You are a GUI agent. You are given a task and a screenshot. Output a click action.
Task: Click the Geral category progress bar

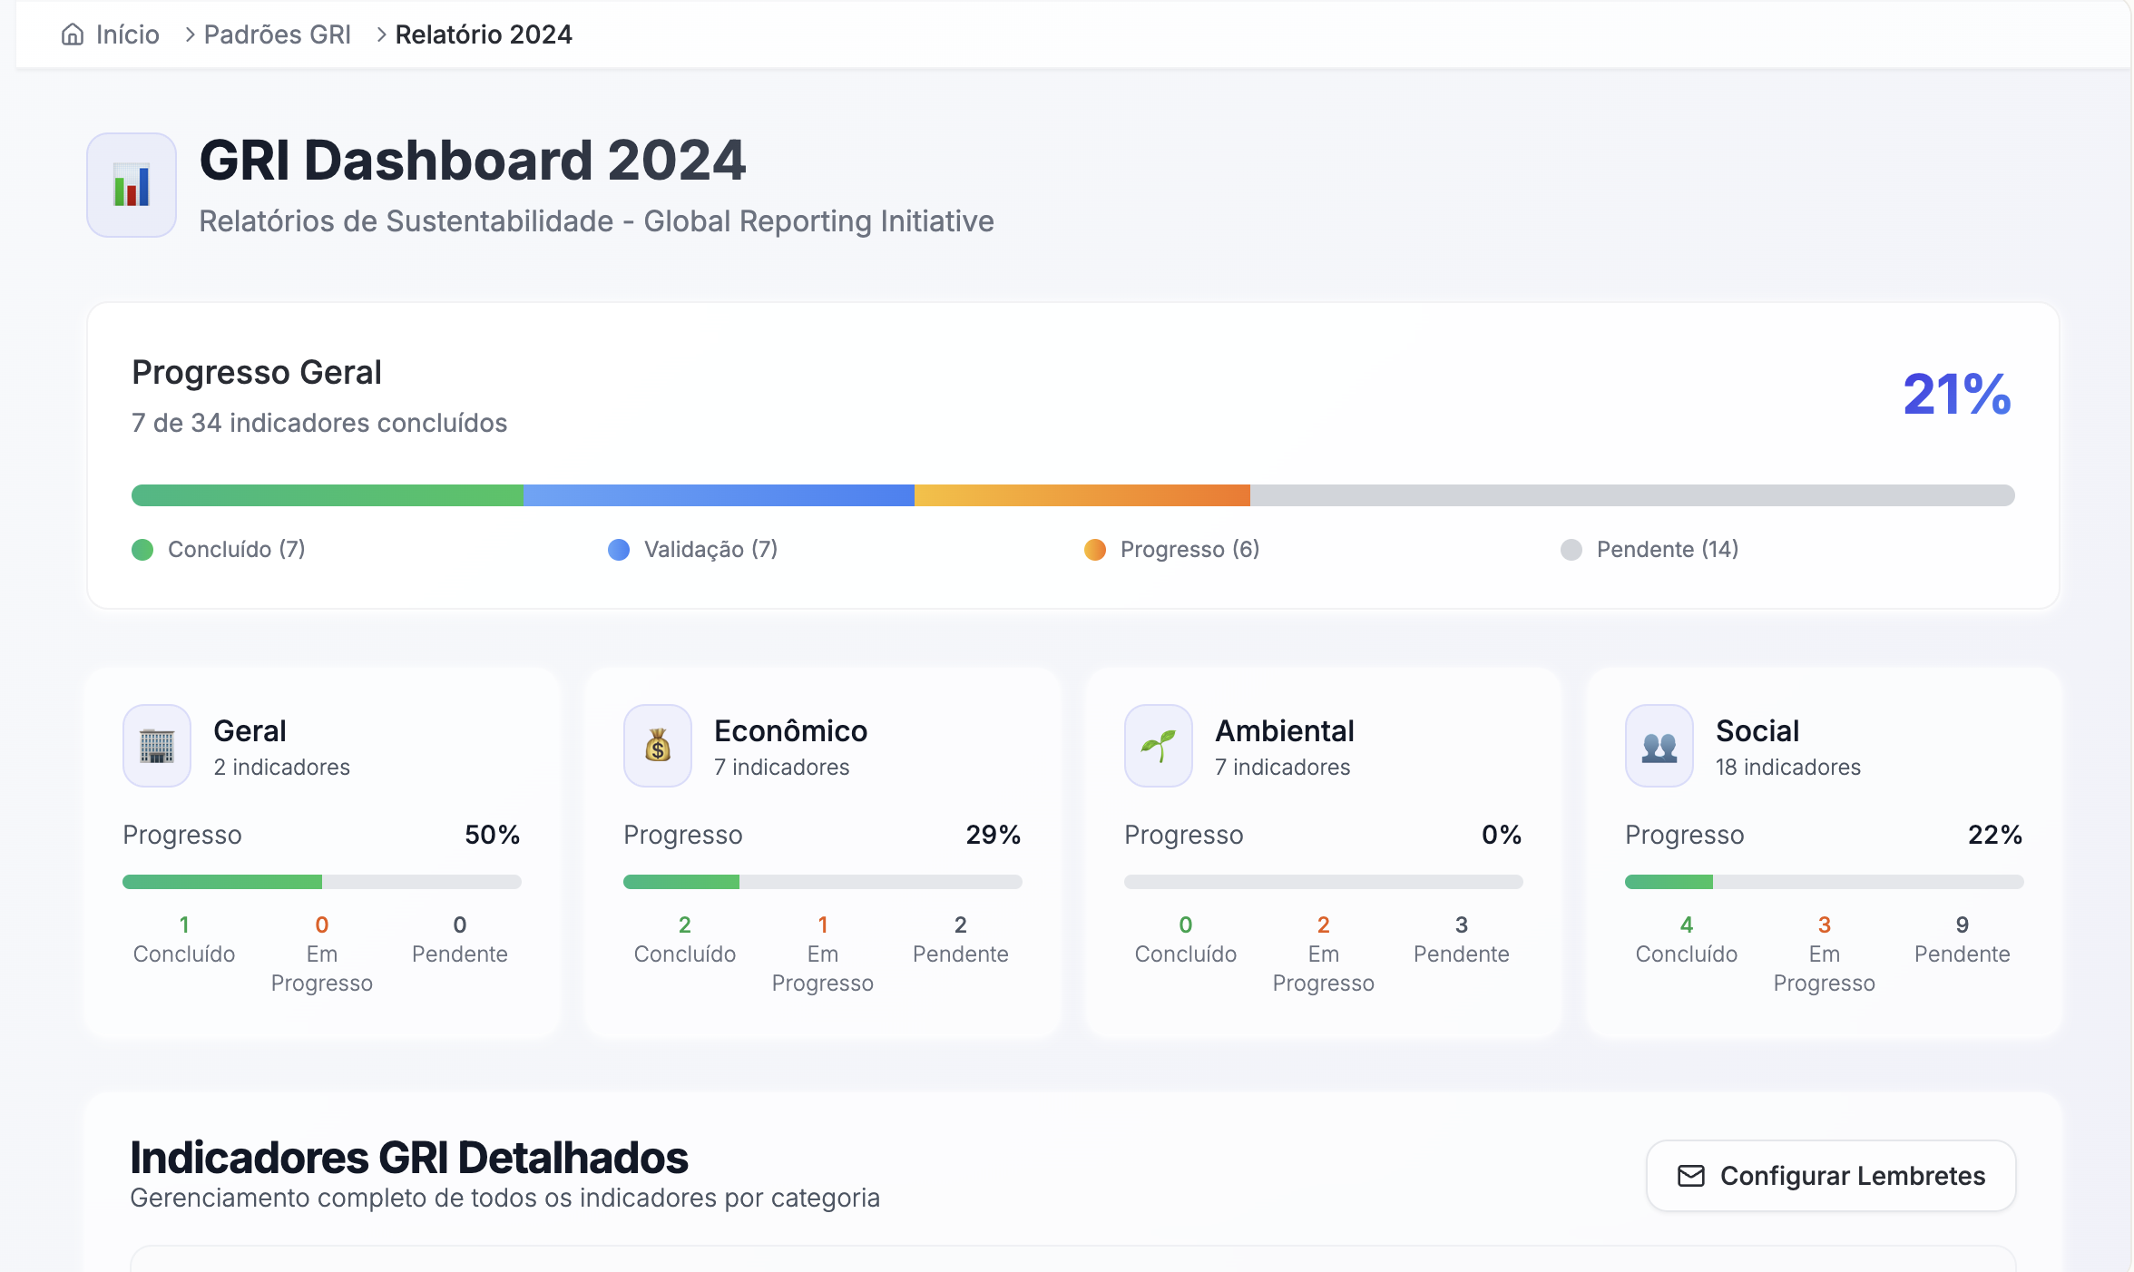(x=322, y=882)
